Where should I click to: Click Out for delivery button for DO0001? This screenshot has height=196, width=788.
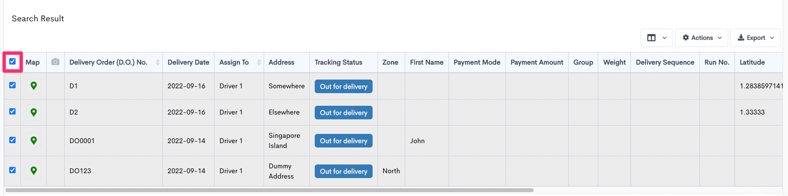[x=343, y=141]
